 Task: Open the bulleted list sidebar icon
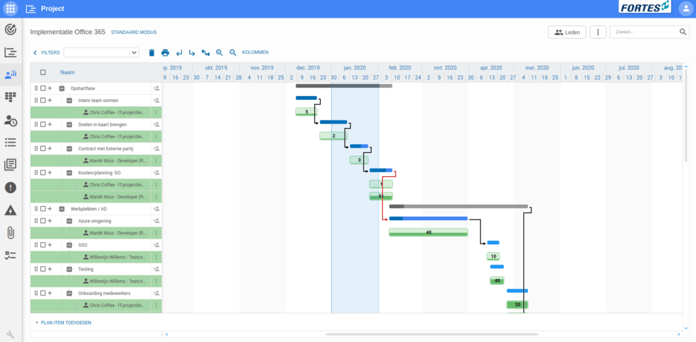tap(11, 142)
